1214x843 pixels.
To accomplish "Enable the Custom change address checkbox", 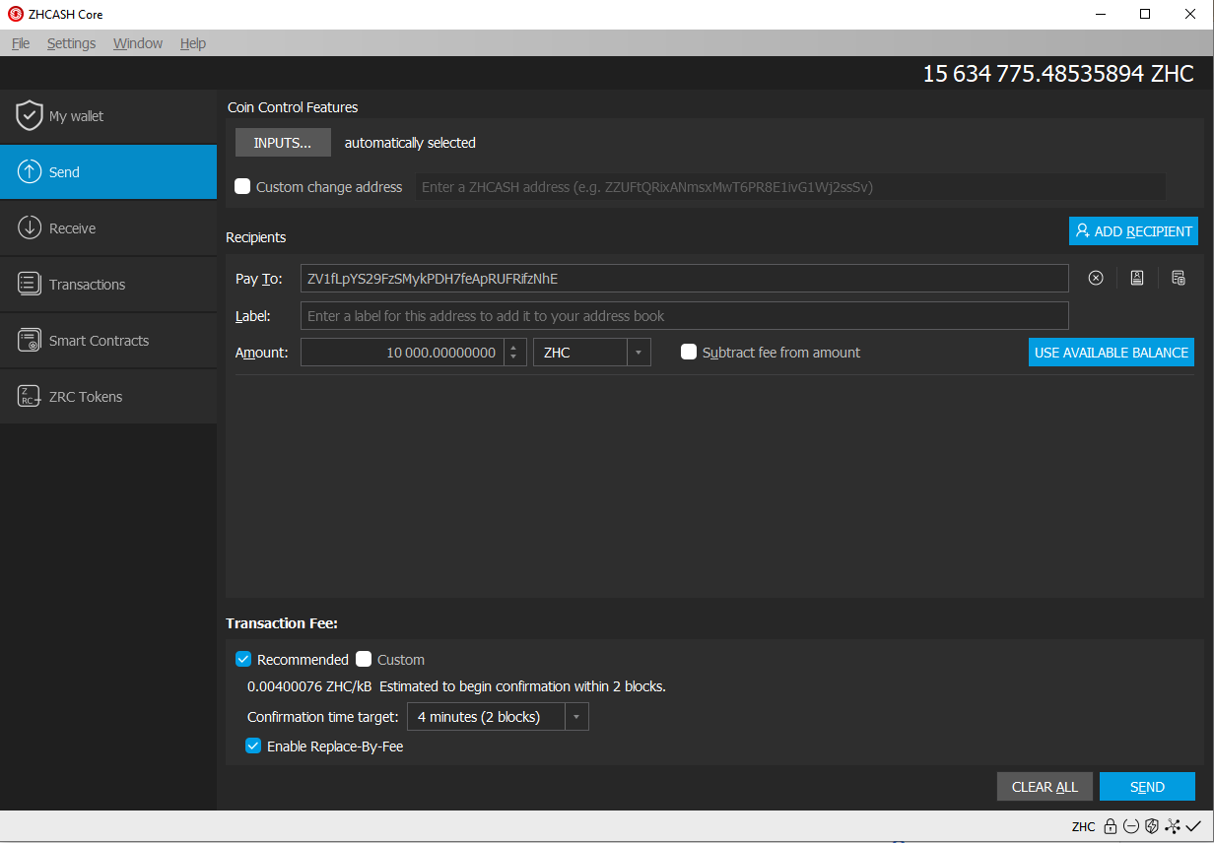I will point(242,186).
